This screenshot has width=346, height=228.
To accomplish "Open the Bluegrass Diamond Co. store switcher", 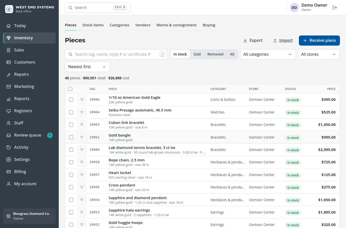I will pyautogui.click(x=29, y=216).
